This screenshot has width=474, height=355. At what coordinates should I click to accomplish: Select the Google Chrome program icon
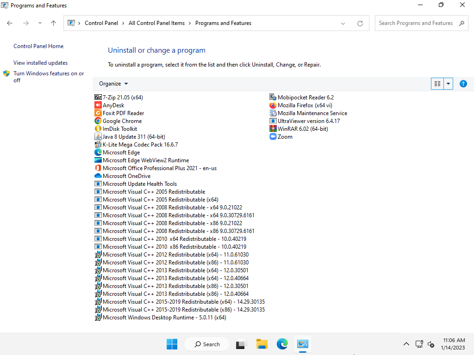tap(98, 121)
